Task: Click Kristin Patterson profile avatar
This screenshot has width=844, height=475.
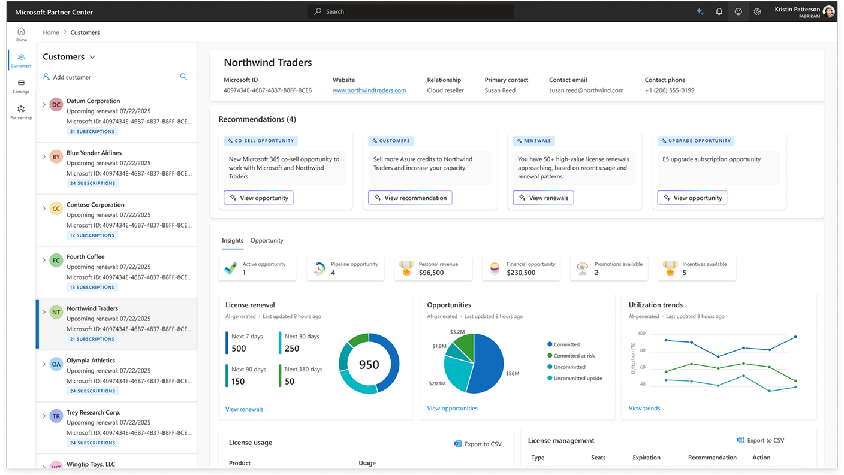Action: click(x=828, y=11)
